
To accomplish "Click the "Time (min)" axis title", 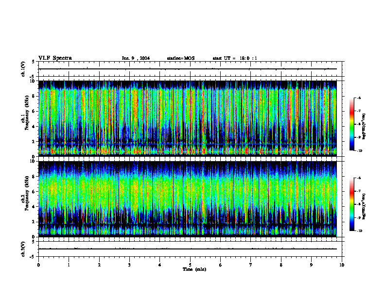I will coord(194,269).
